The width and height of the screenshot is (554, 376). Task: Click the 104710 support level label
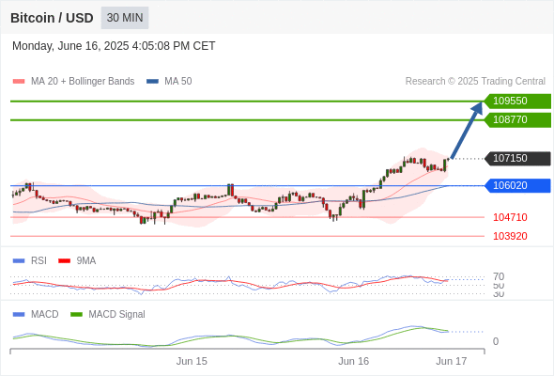510,217
